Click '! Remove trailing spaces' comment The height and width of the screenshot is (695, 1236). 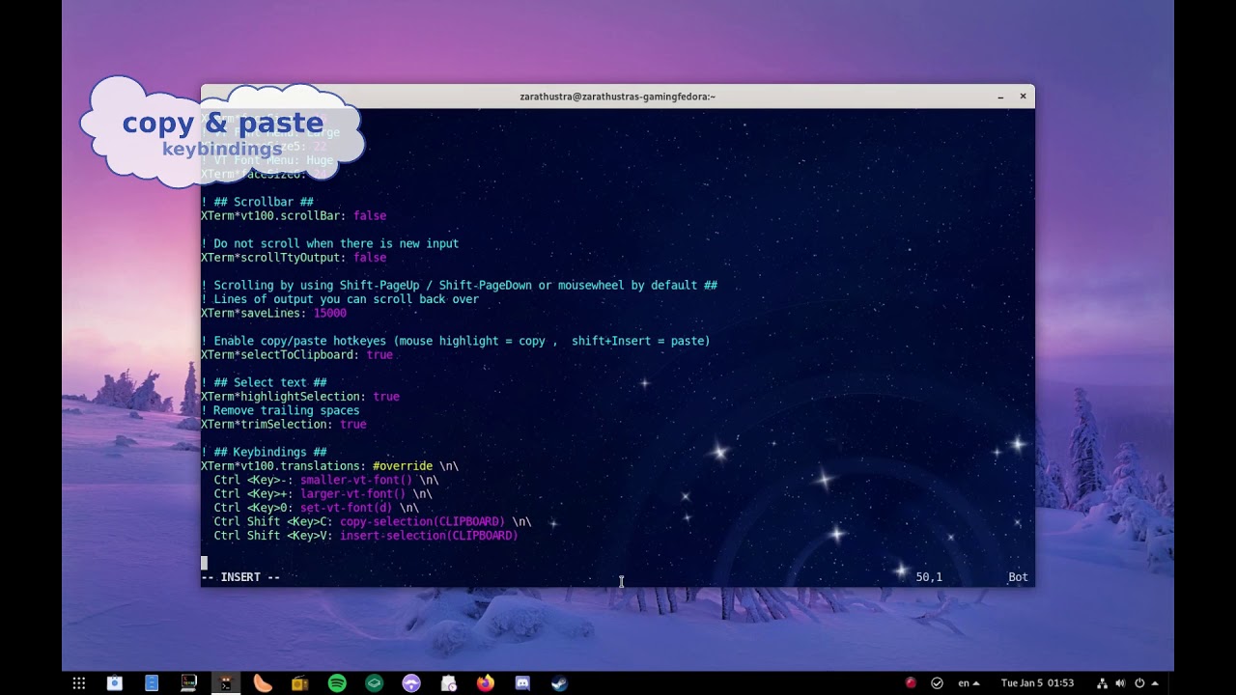280,410
